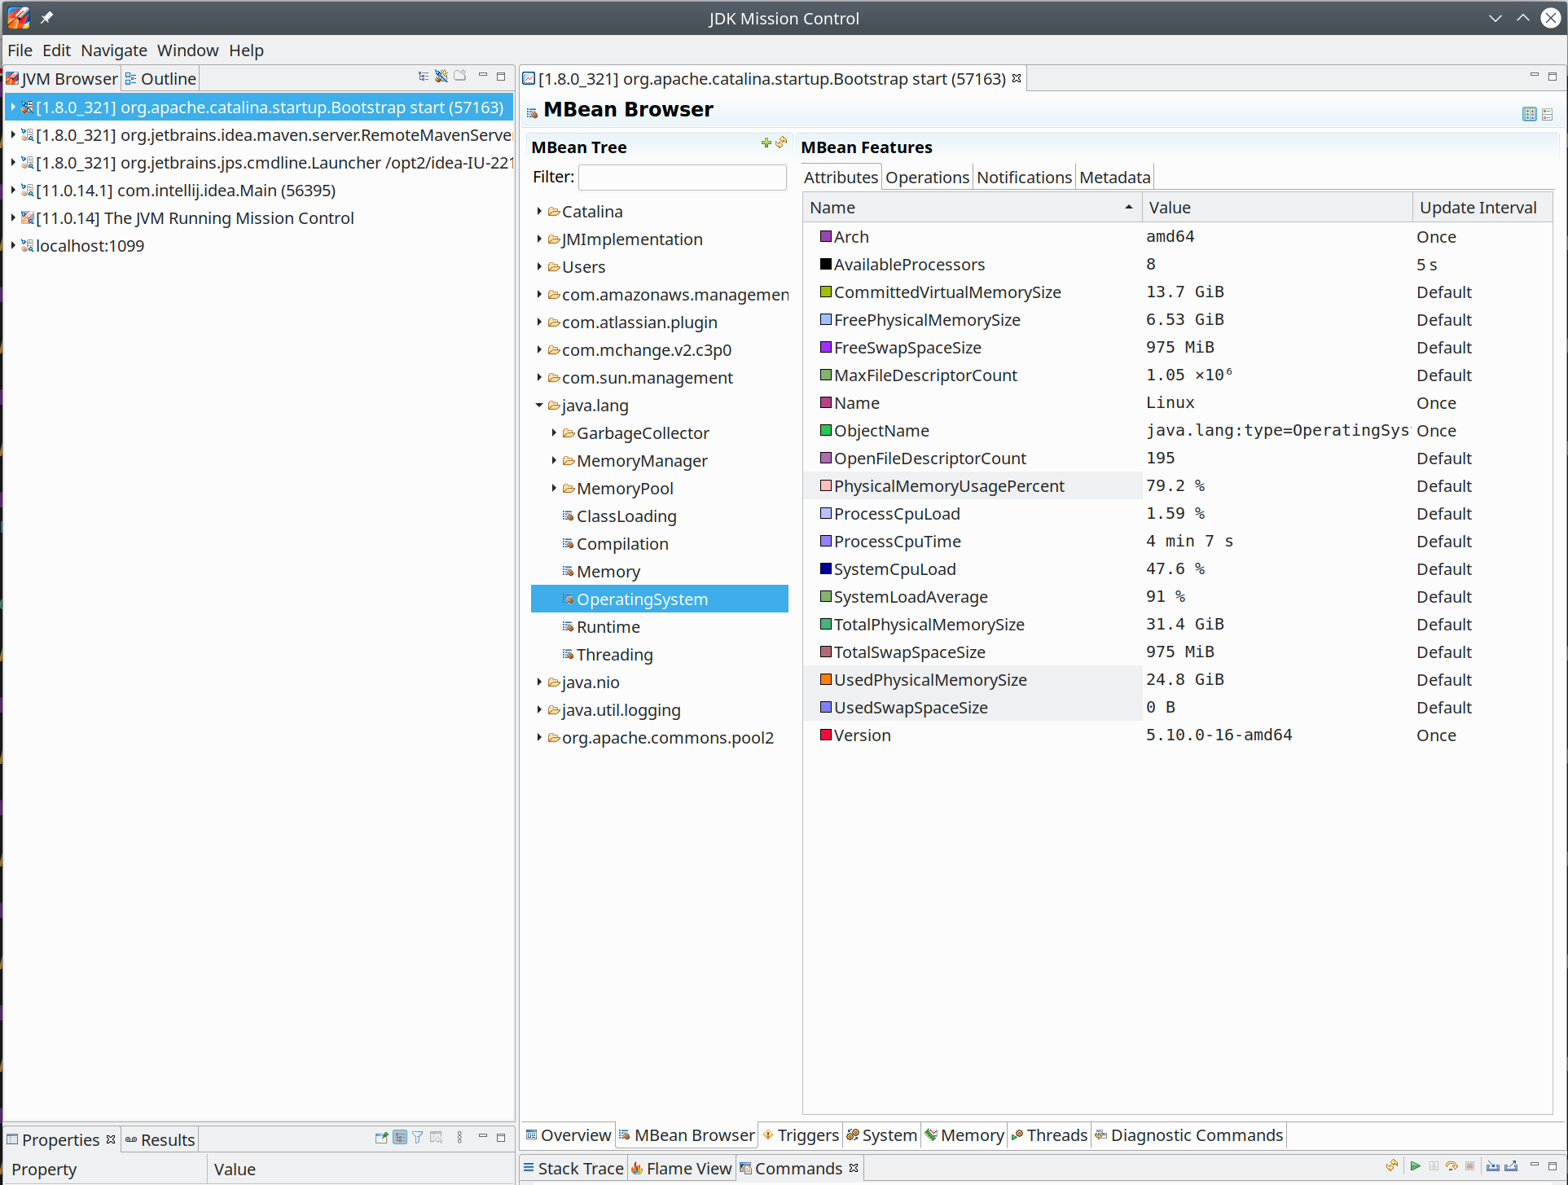Click the refresh MBean tree icon
Image resolution: width=1568 pixels, height=1185 pixels.
tap(781, 143)
